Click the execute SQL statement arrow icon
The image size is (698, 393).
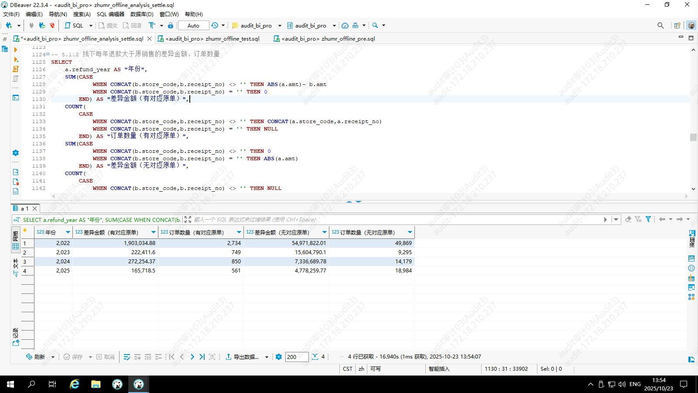click(16, 50)
